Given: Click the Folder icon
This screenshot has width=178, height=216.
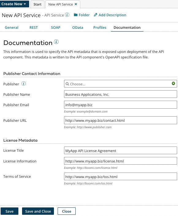Looking at the screenshot, I should point(75,15).
